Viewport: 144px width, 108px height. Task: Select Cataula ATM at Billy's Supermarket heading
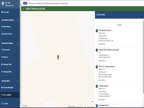109,50
